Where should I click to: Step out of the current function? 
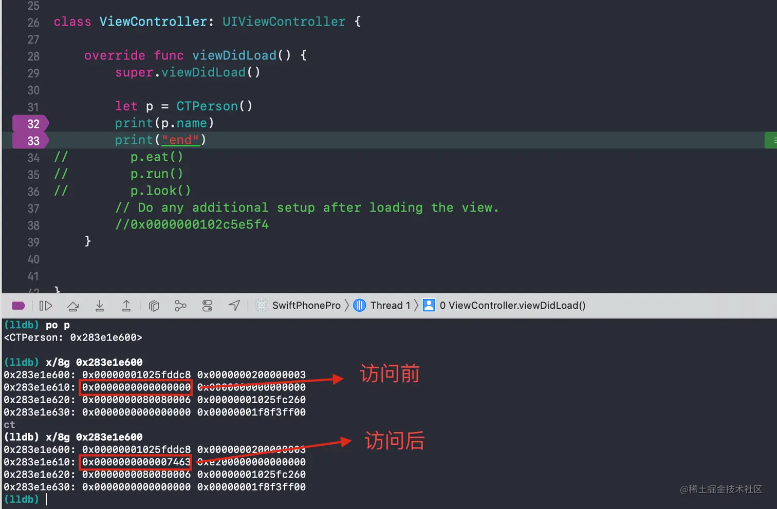point(126,306)
